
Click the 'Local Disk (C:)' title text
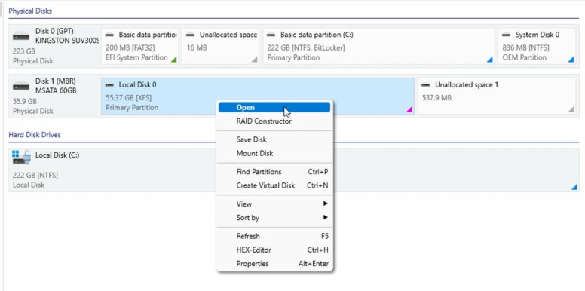[x=57, y=155]
